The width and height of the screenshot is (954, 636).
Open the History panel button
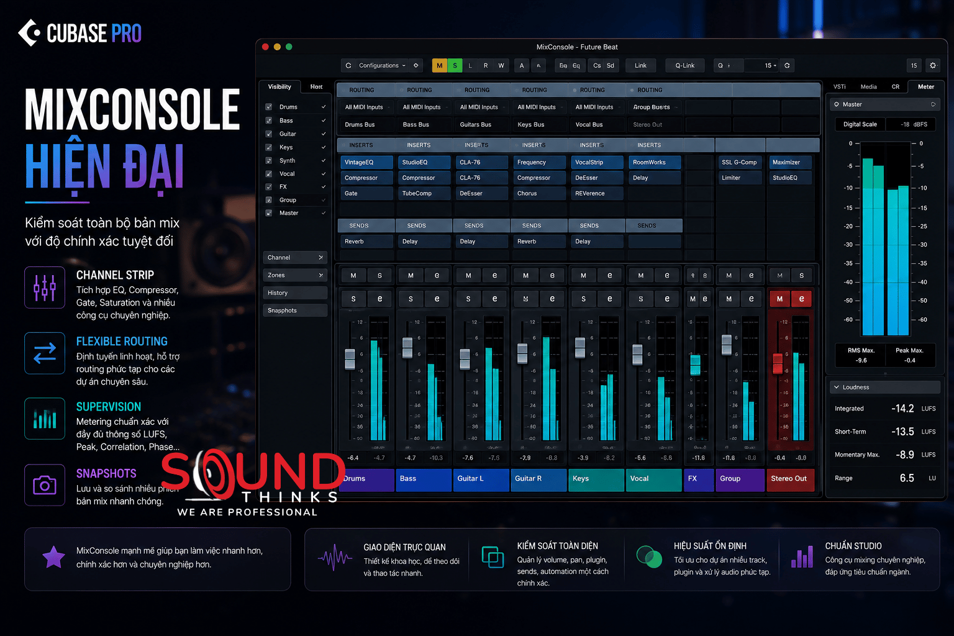tap(295, 293)
